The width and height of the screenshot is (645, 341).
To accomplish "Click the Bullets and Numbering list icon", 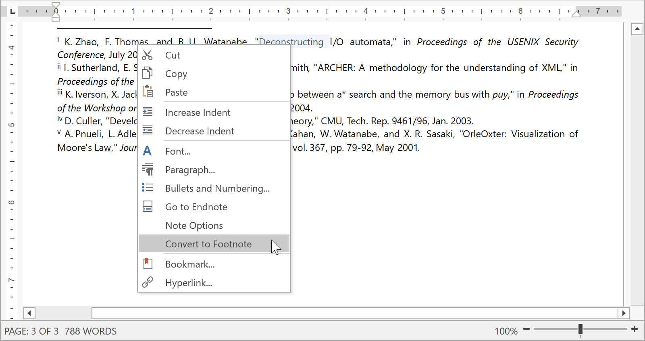I will 148,188.
